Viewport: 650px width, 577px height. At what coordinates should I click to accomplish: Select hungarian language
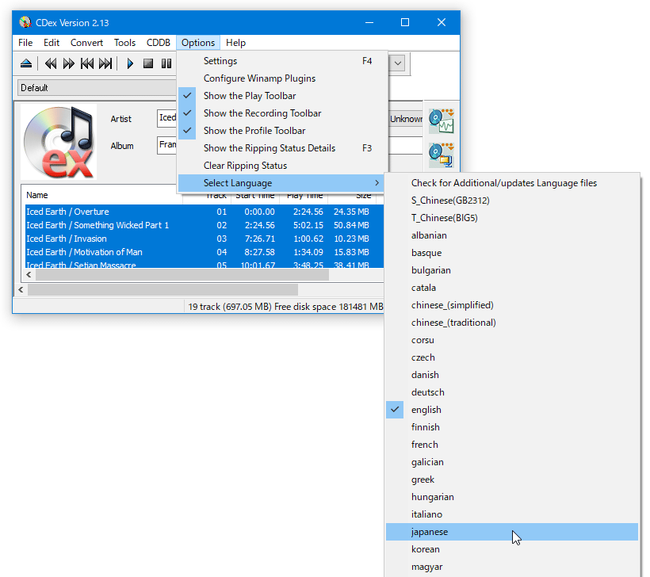pyautogui.click(x=512, y=497)
